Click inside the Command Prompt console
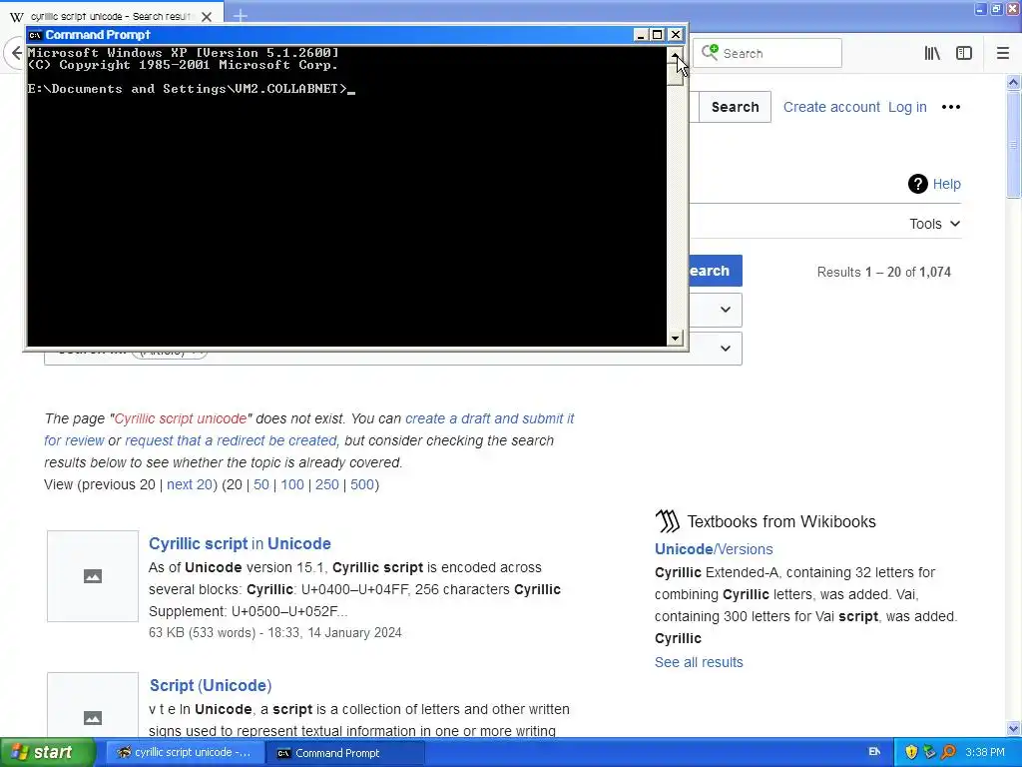 coord(346,197)
